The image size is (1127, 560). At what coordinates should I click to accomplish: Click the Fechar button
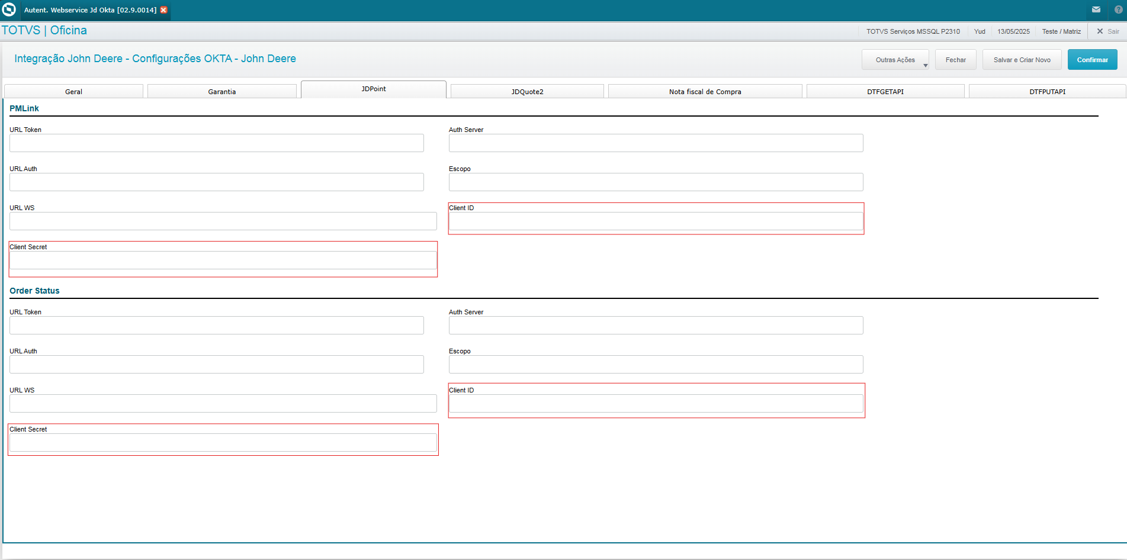pos(956,60)
